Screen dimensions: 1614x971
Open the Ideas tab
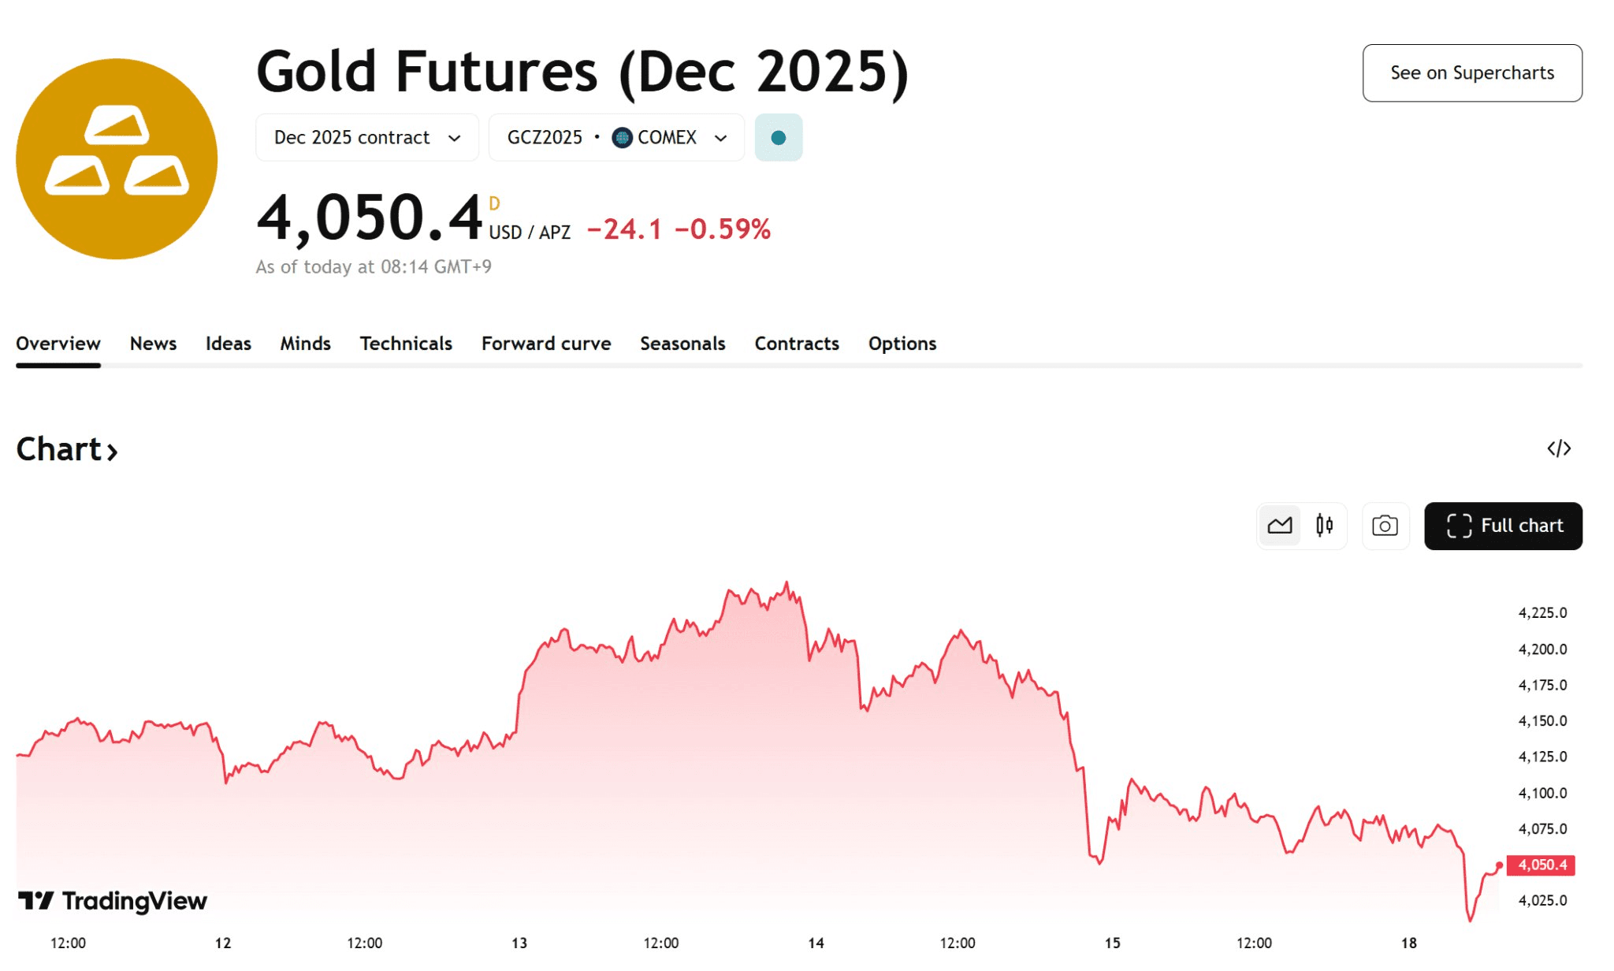click(x=228, y=344)
